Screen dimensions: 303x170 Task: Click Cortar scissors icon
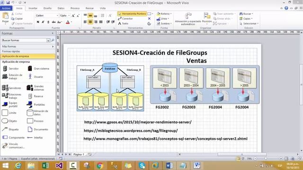pyautogui.click(x=13, y=14)
